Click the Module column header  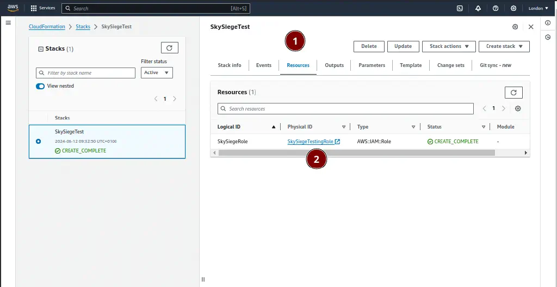[x=505, y=126]
